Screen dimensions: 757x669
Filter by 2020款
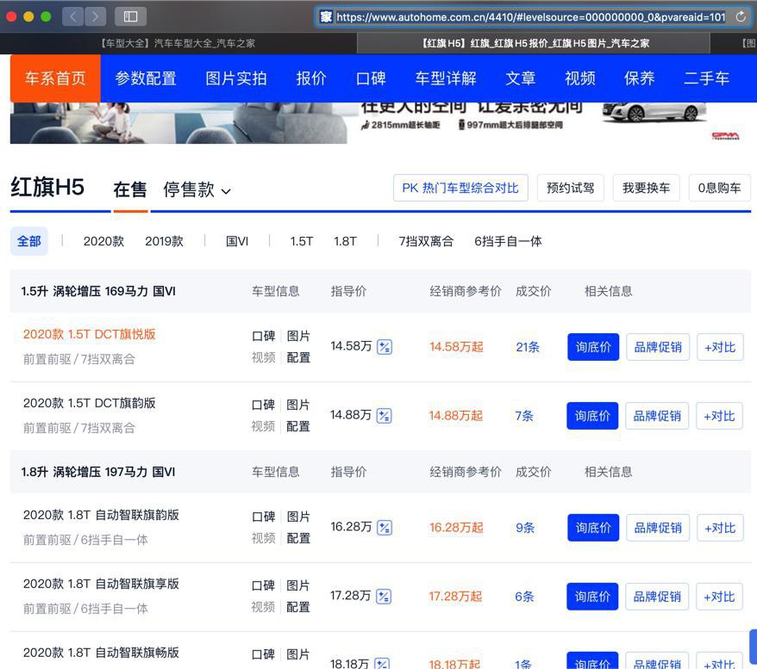pos(103,241)
